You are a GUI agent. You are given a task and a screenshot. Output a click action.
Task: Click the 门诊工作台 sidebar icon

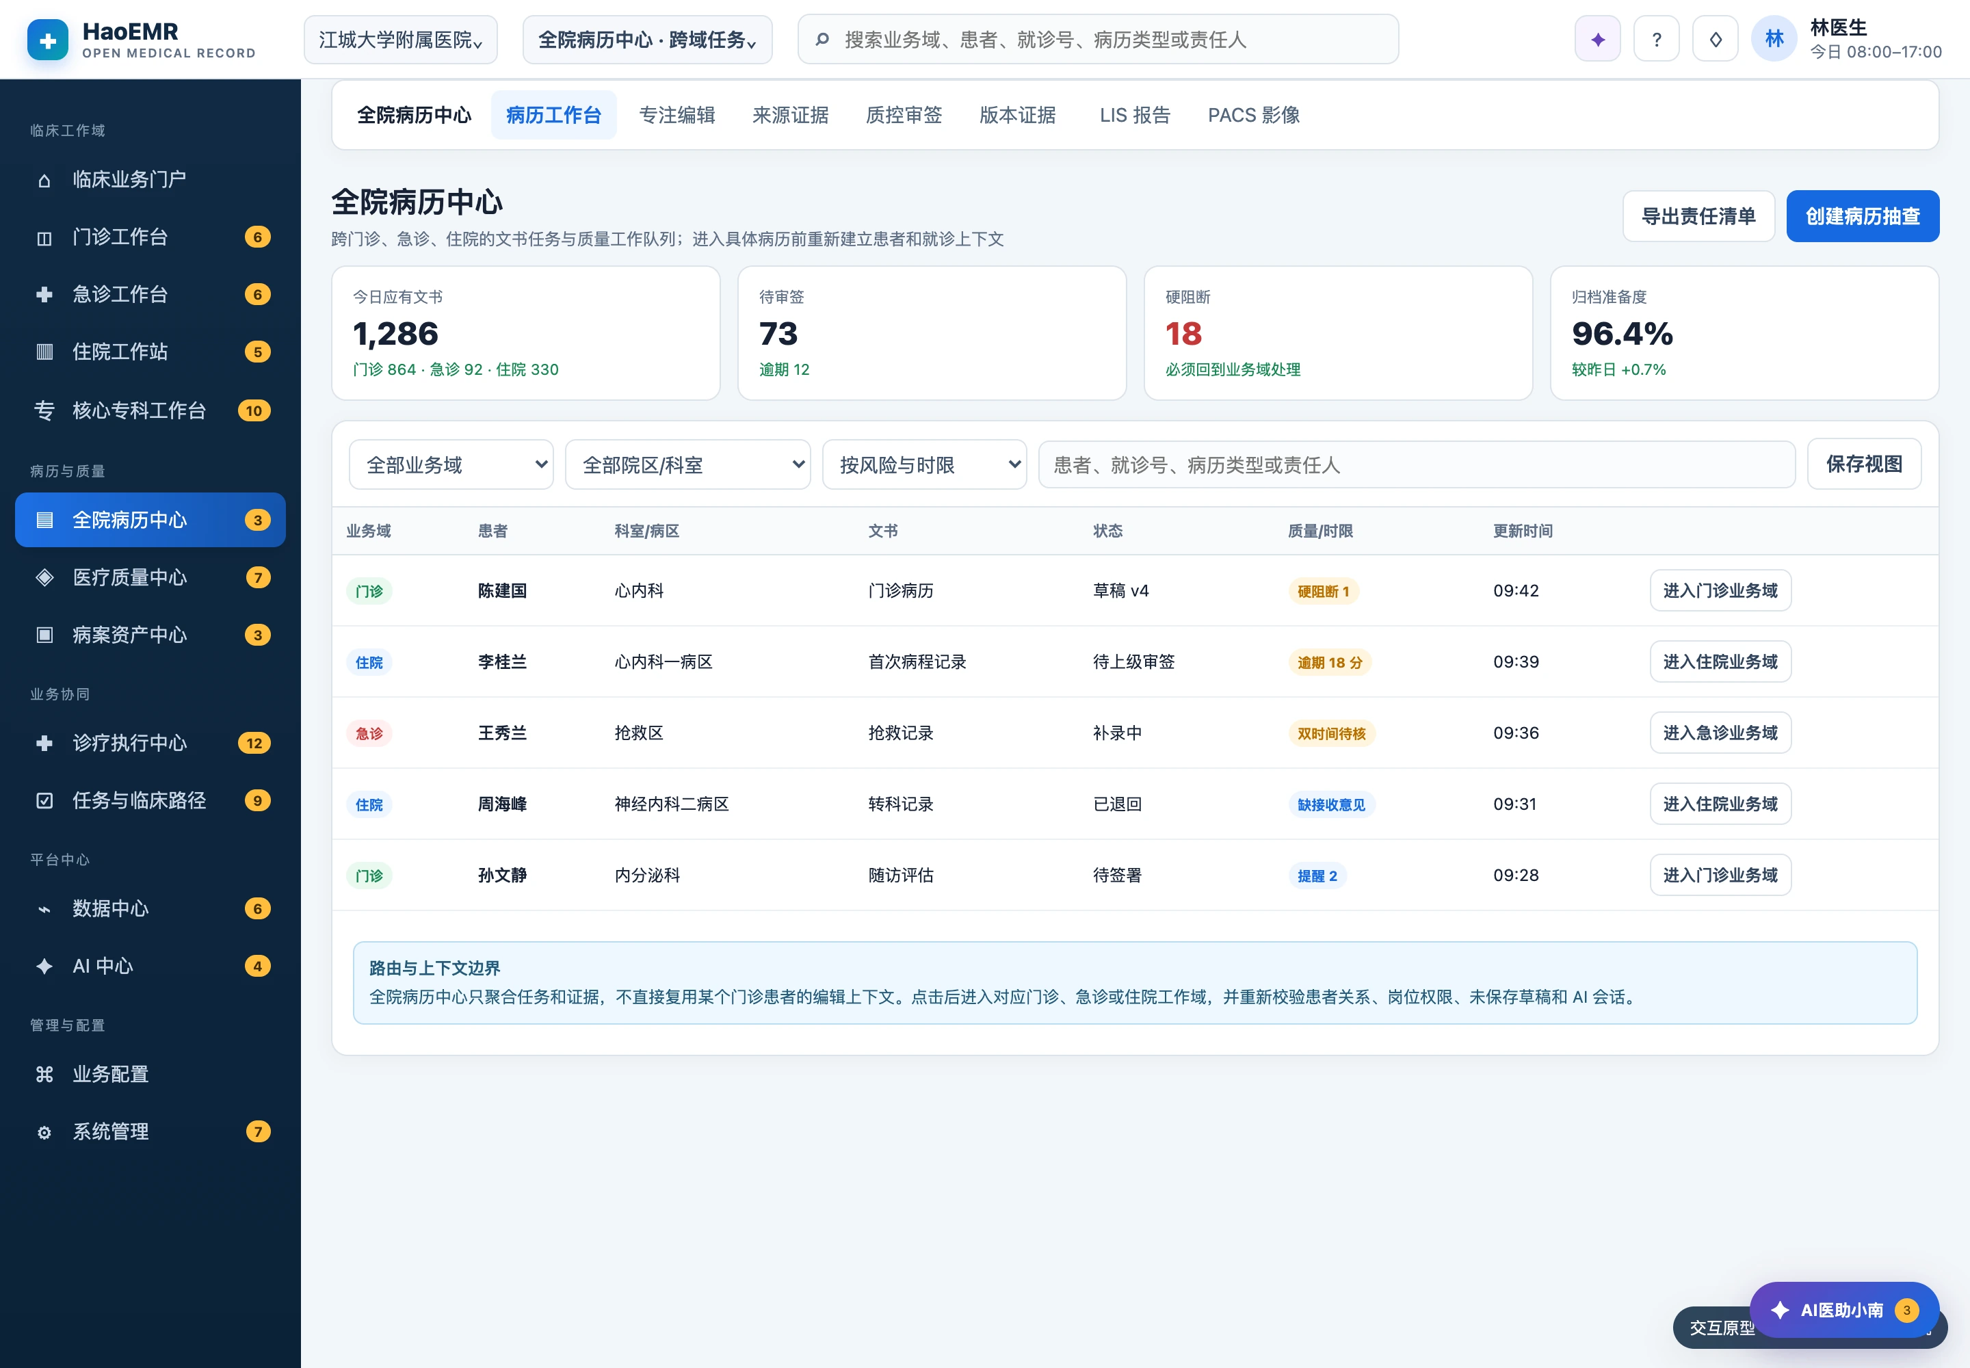[44, 237]
